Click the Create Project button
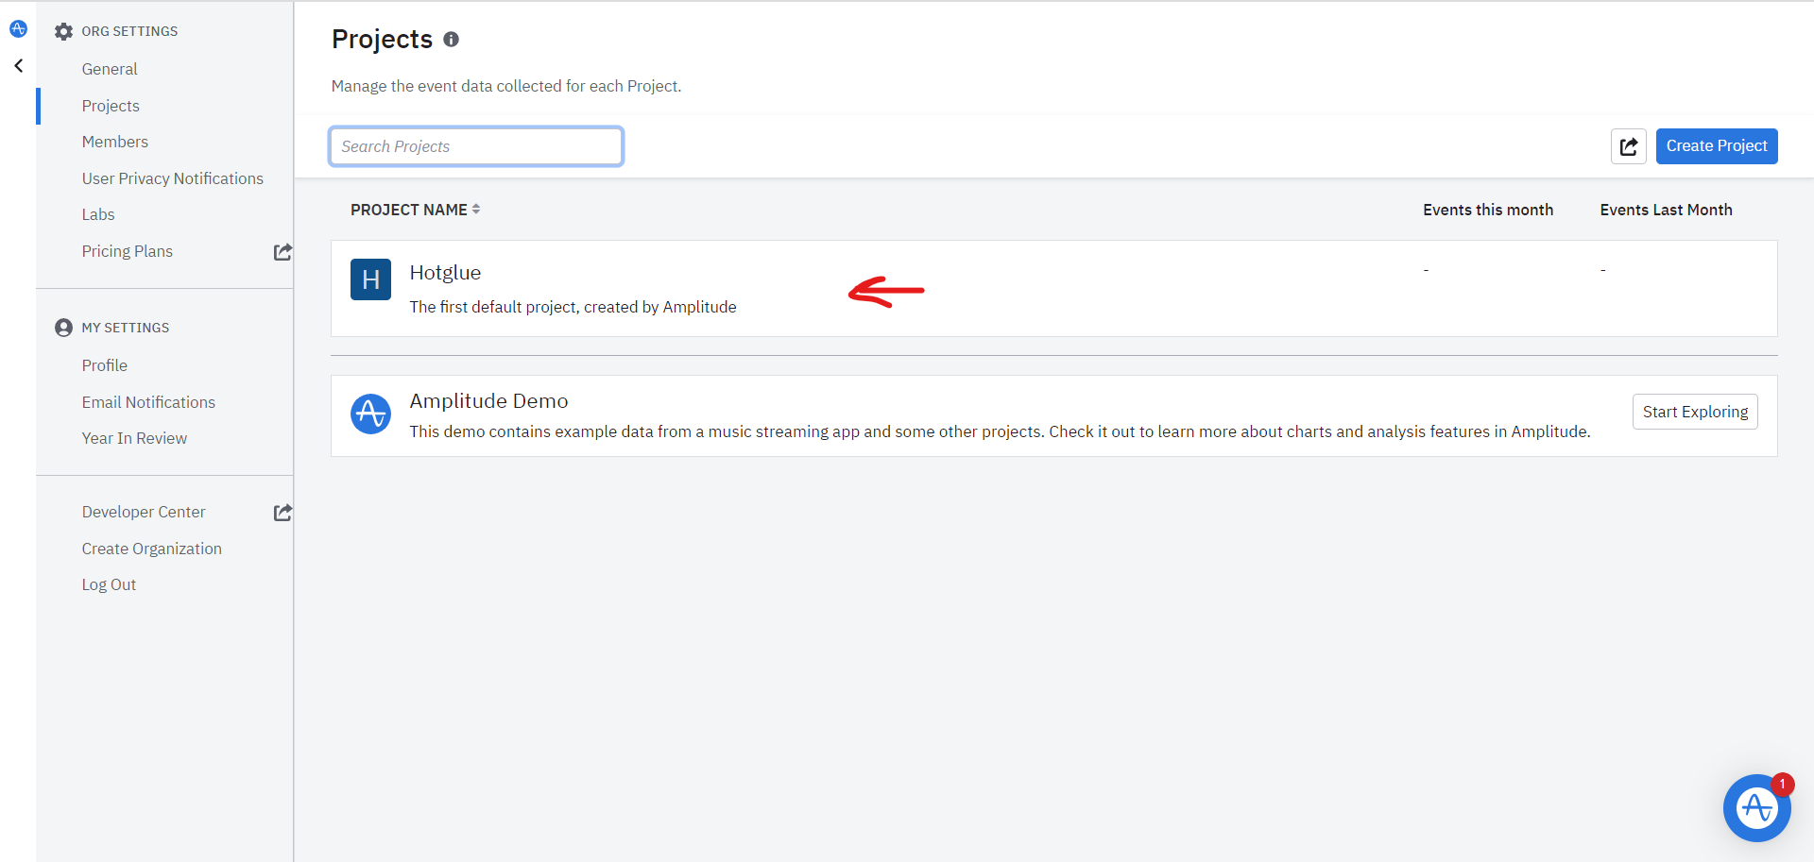The image size is (1814, 862). pos(1717,146)
